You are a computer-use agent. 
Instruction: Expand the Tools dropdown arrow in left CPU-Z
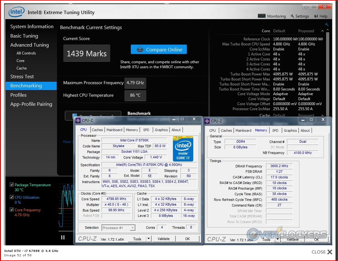148,239
